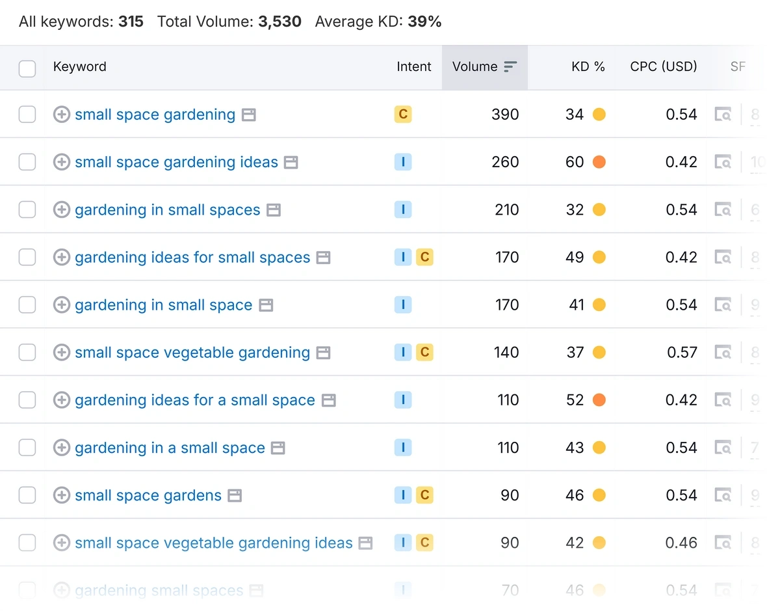The height and width of the screenshot is (611, 780).
Task: View SERP snapshot for 'small space vegetable gardening ideas'
Action: click(x=723, y=543)
